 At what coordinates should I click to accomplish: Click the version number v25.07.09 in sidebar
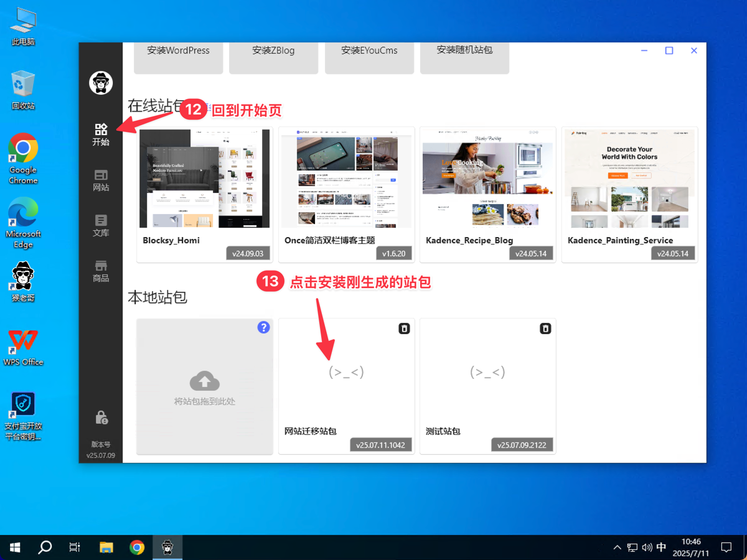point(101,455)
